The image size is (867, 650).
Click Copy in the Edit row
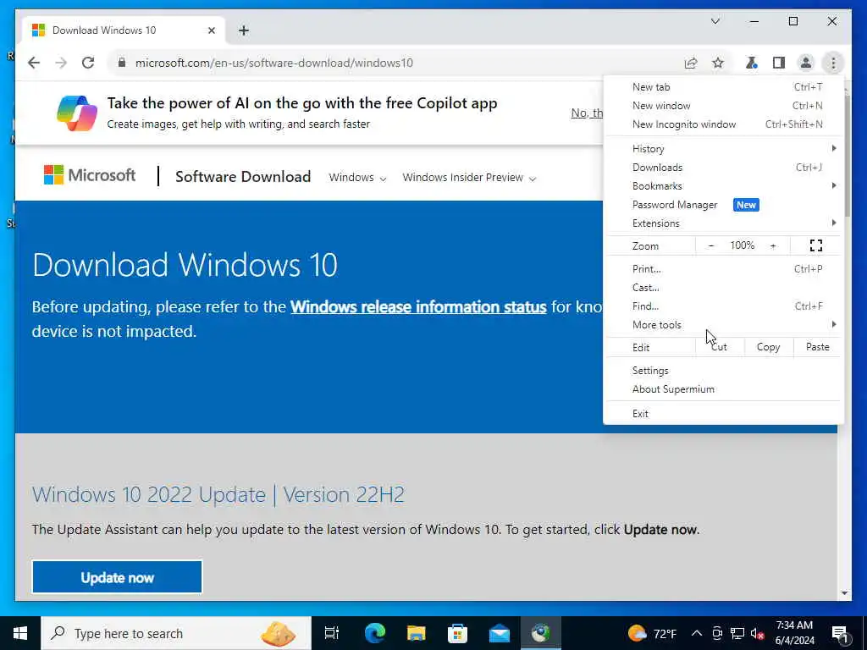[768, 347]
